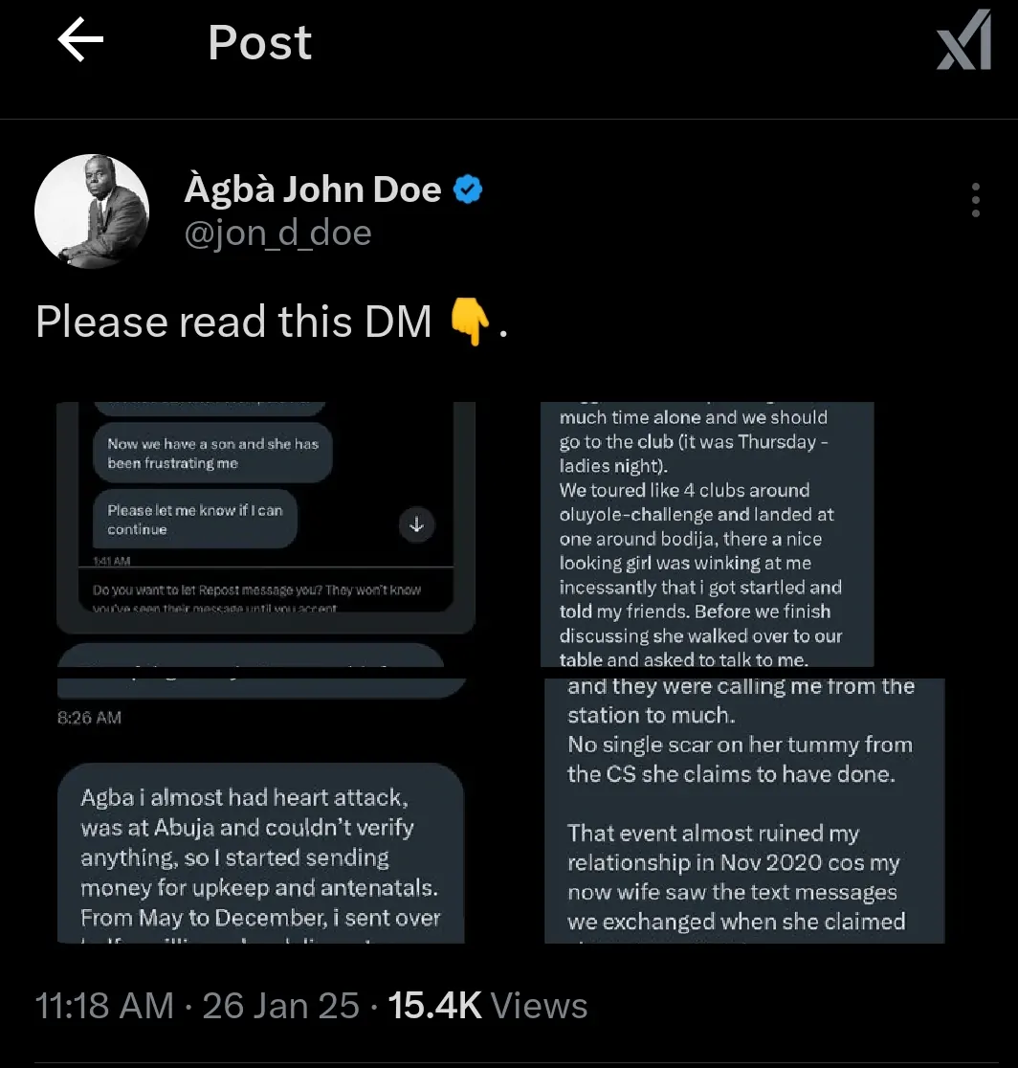Tap the scroll-down arrow in DM image
The image size is (1018, 1068).
point(417,525)
